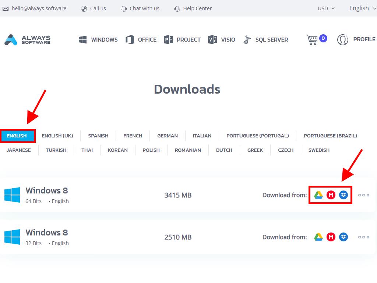This screenshot has width=377, height=283.
Task: Open the shopping cart icon
Action: (312, 40)
